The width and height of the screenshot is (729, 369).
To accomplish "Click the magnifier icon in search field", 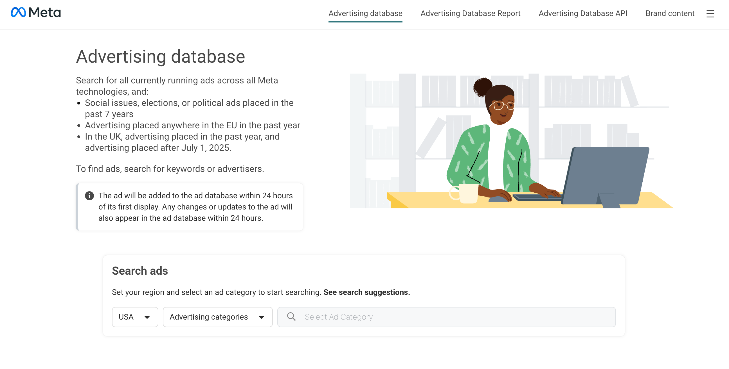I will point(291,316).
